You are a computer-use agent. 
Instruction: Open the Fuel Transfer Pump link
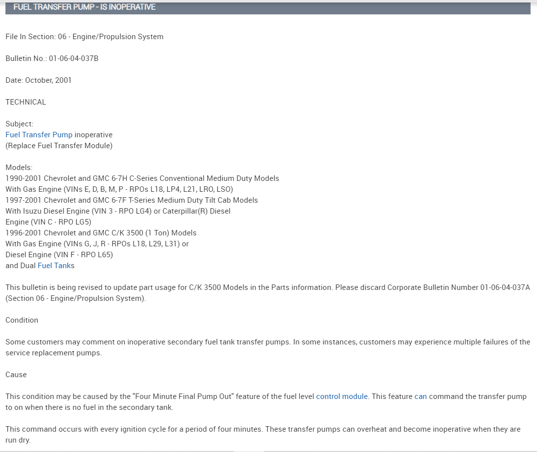[39, 135]
